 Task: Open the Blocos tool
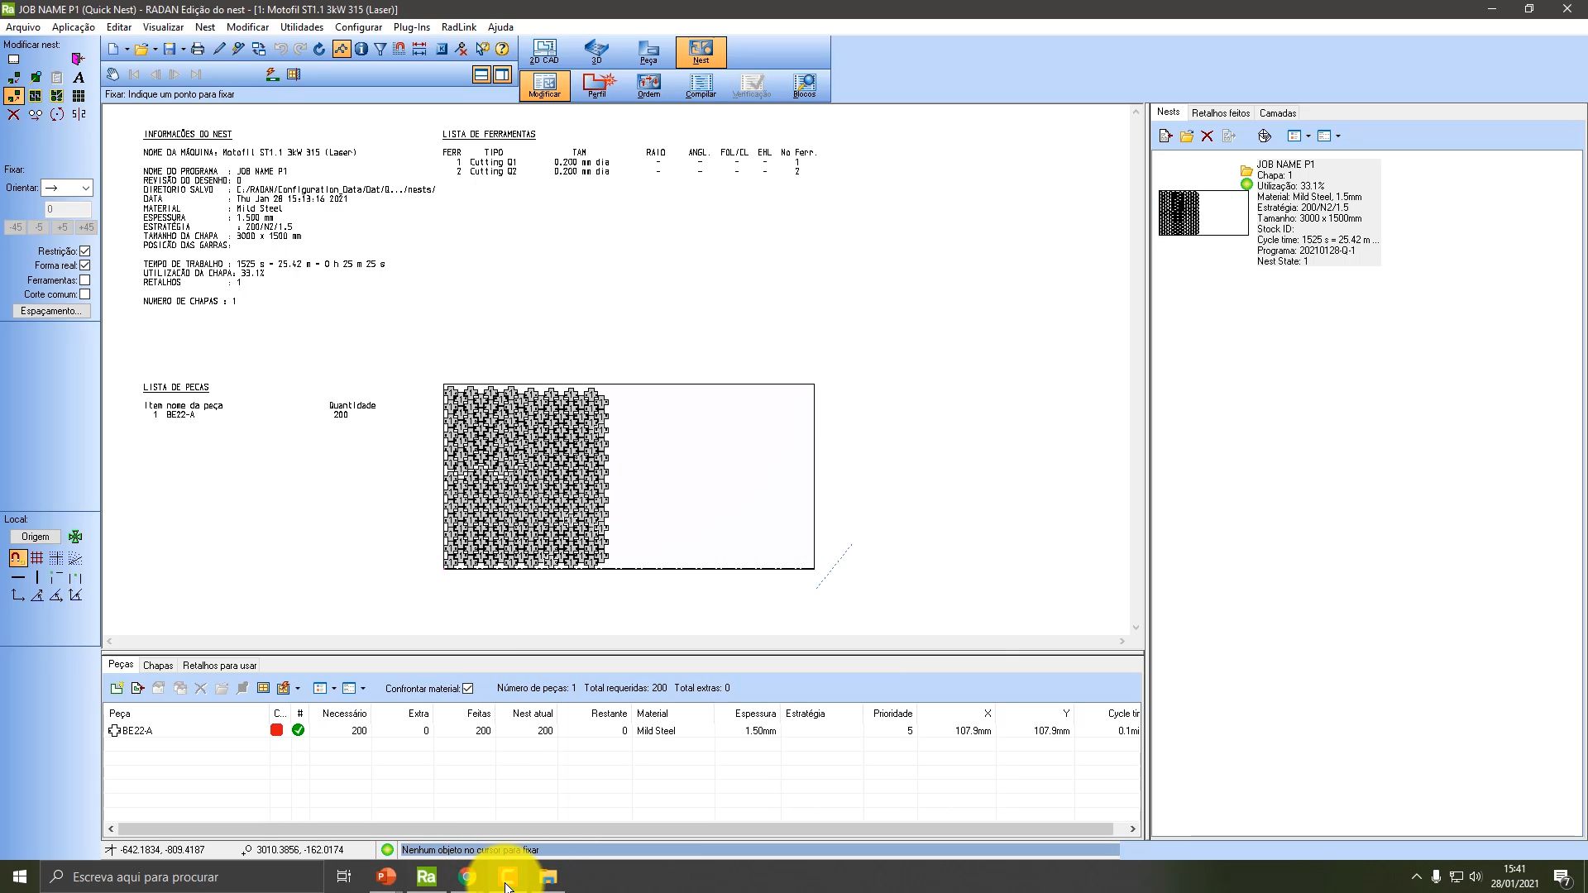(804, 85)
